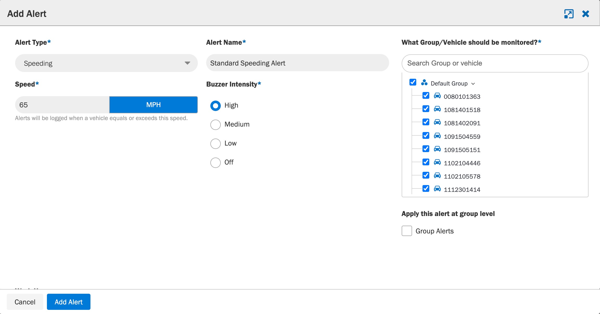Click the Default Group icon

click(x=424, y=83)
